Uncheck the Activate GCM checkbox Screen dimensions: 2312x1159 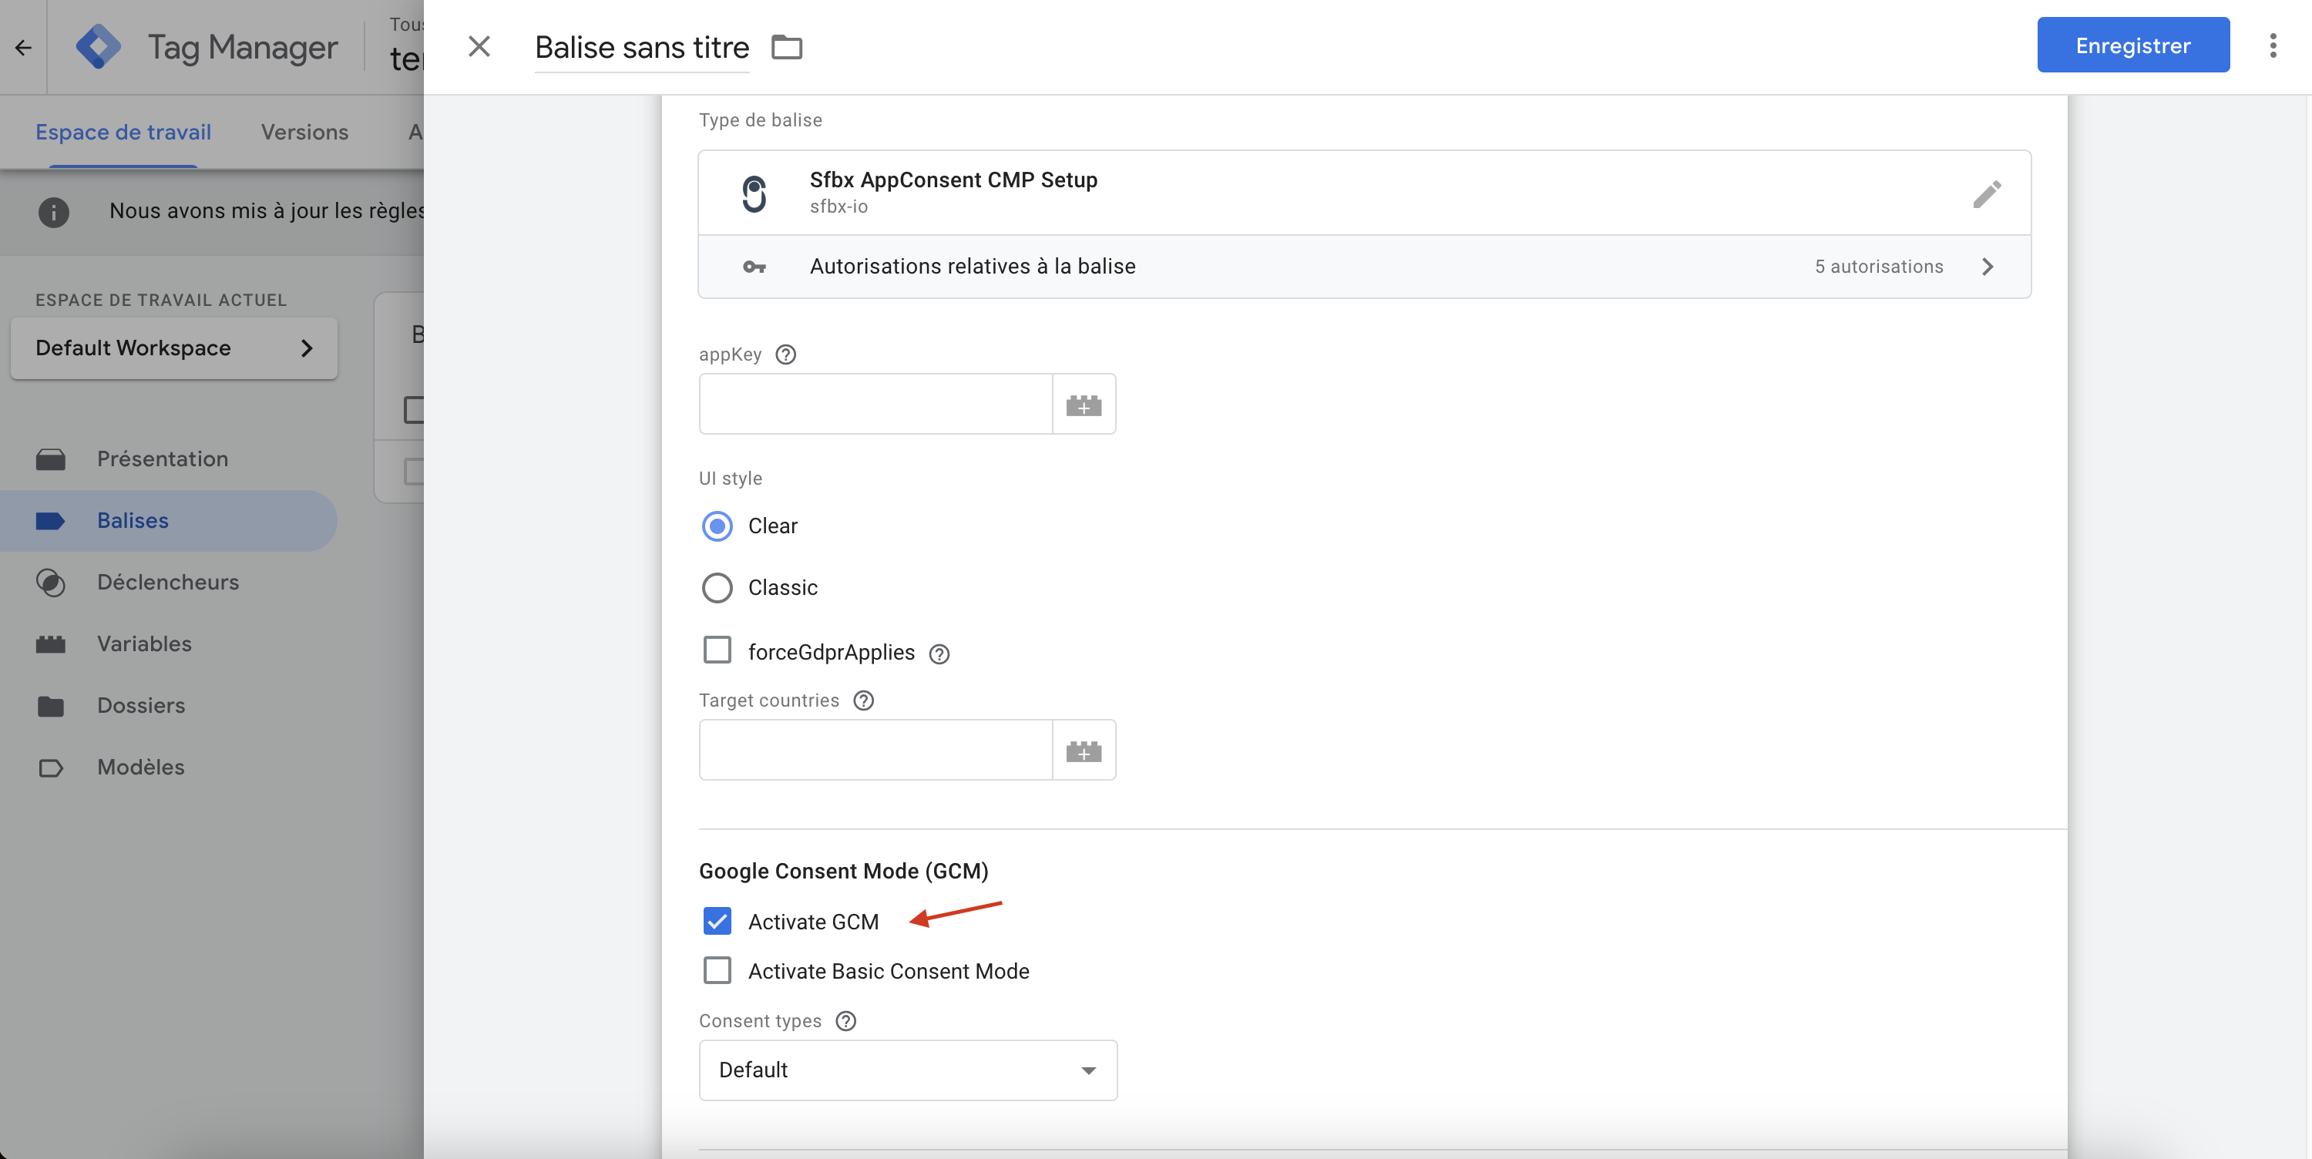(717, 921)
